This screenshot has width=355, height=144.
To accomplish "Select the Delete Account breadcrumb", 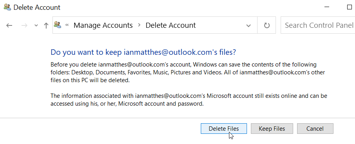I will [x=171, y=25].
